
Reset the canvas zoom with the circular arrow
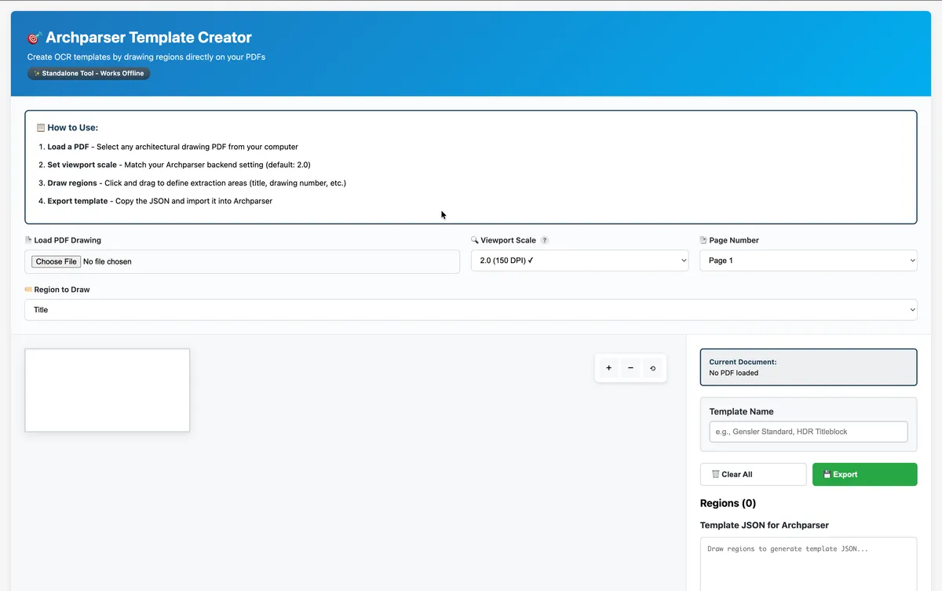[x=652, y=367]
